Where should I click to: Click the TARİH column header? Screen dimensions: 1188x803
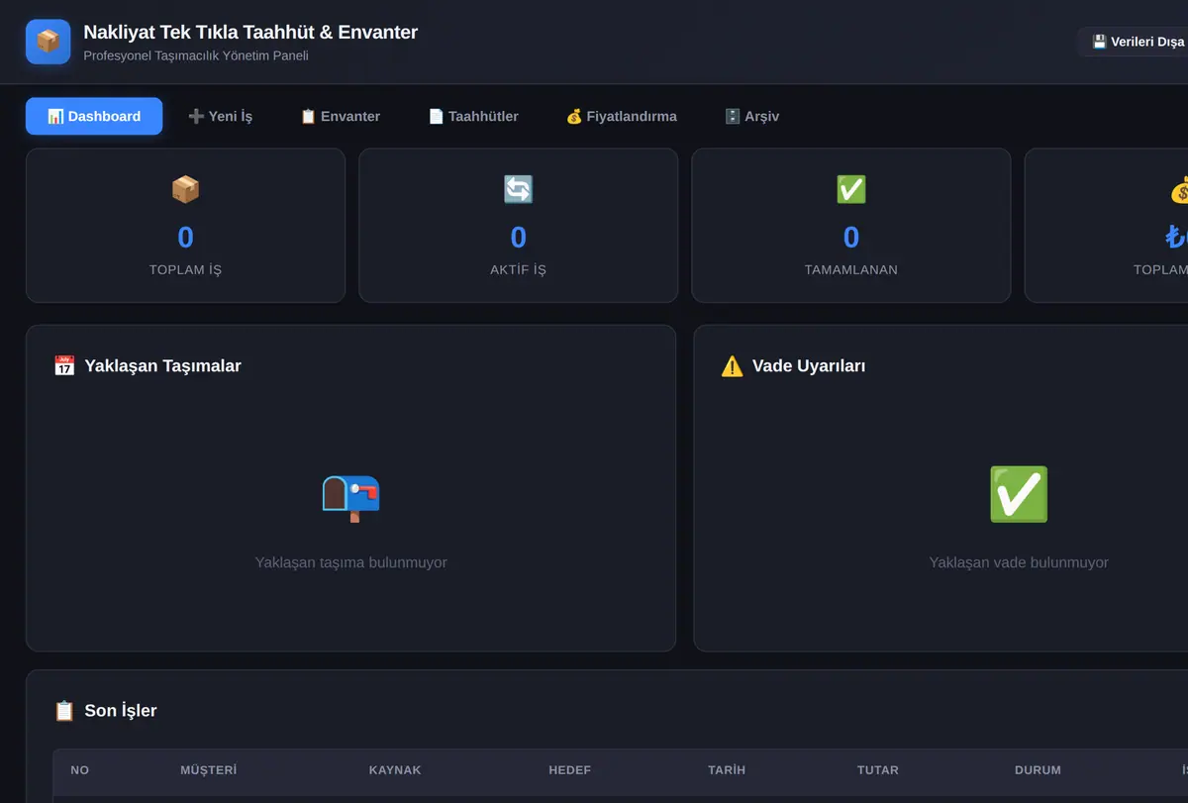point(727,769)
